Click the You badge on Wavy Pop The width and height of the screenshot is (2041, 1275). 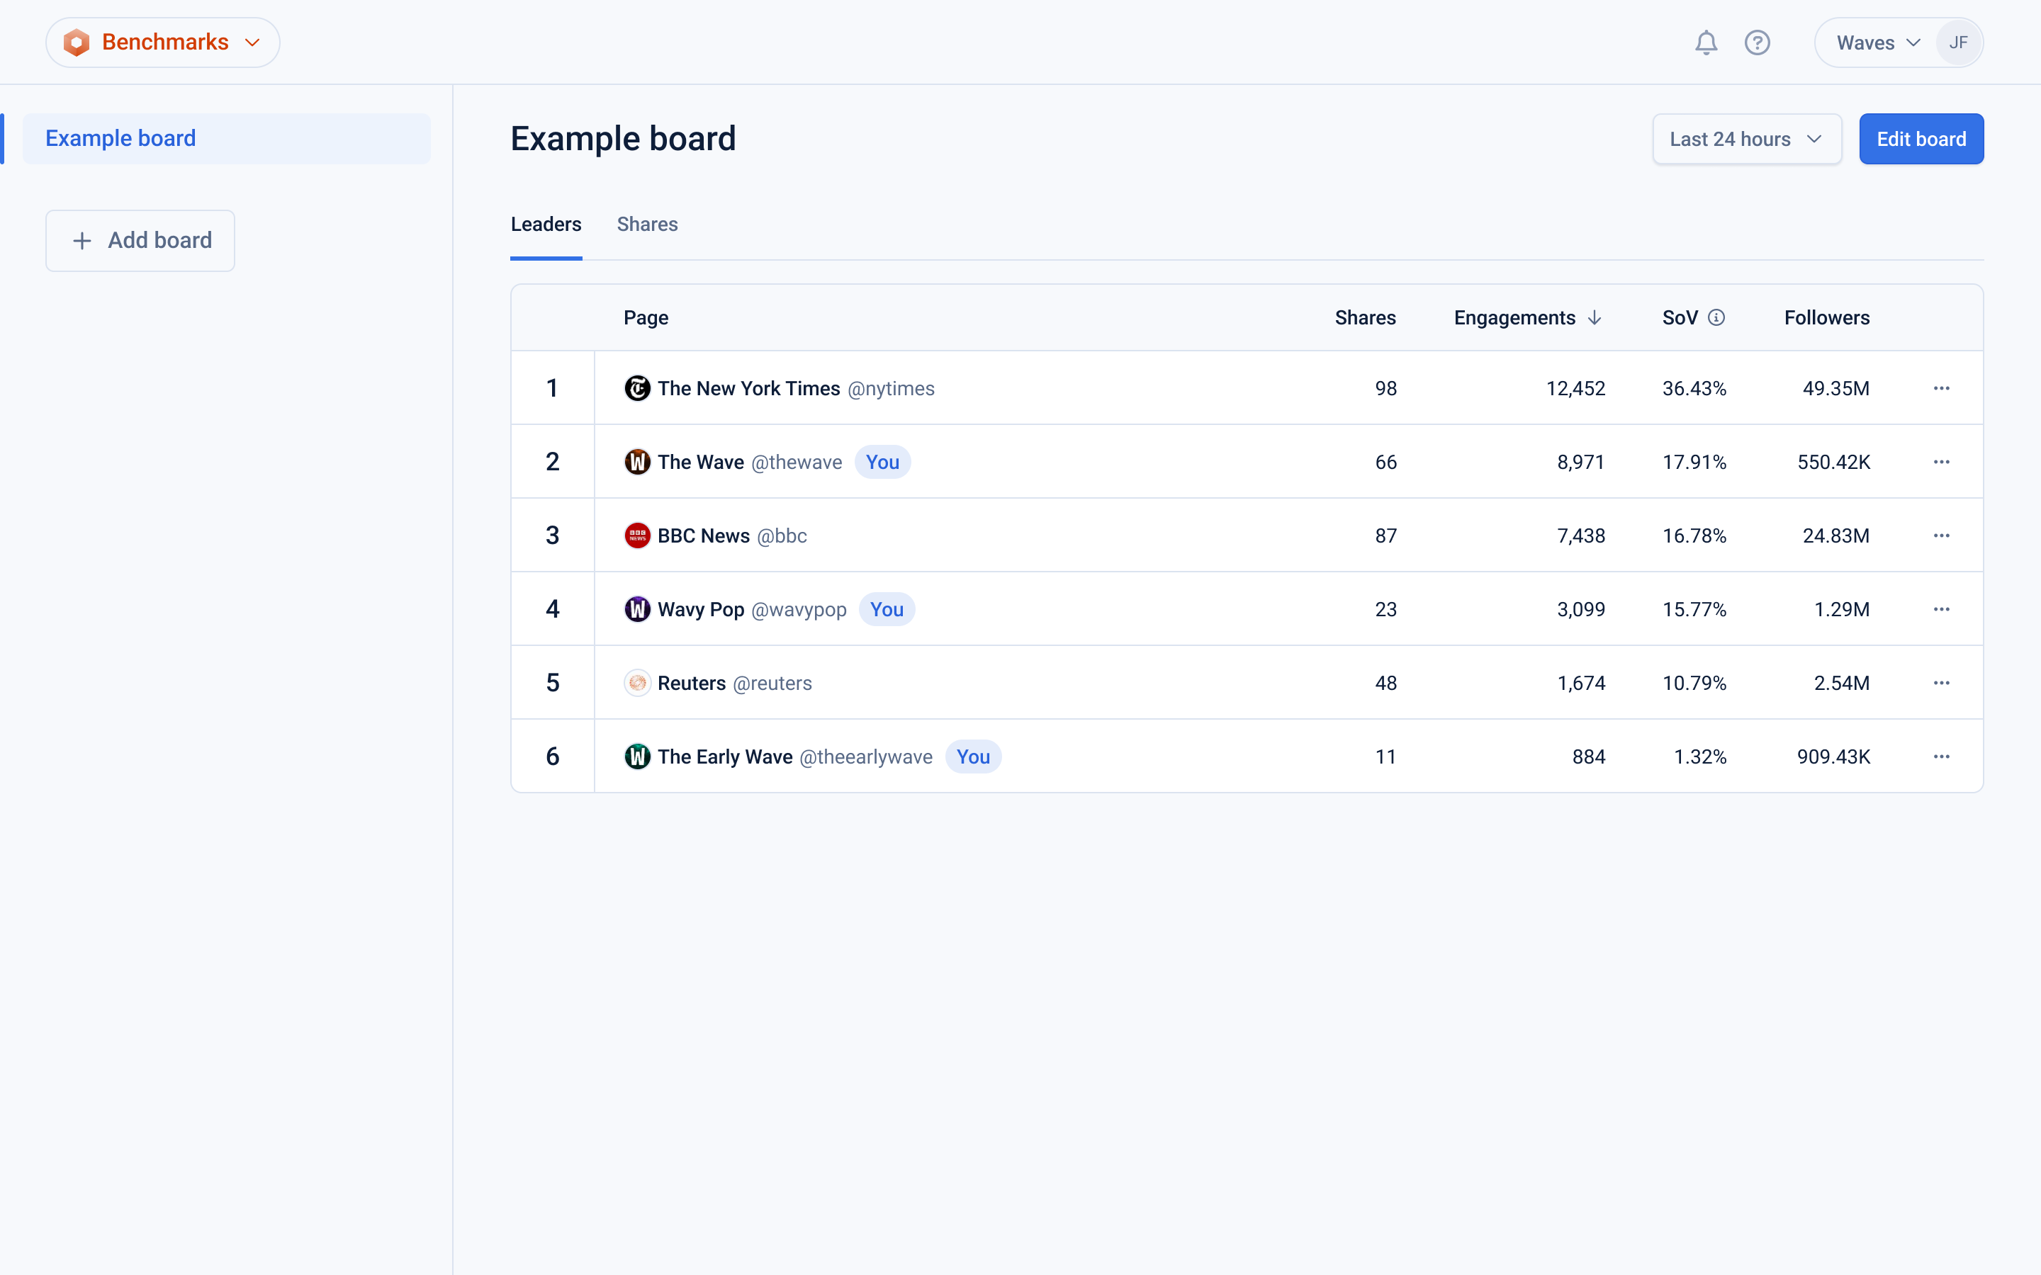coord(887,610)
